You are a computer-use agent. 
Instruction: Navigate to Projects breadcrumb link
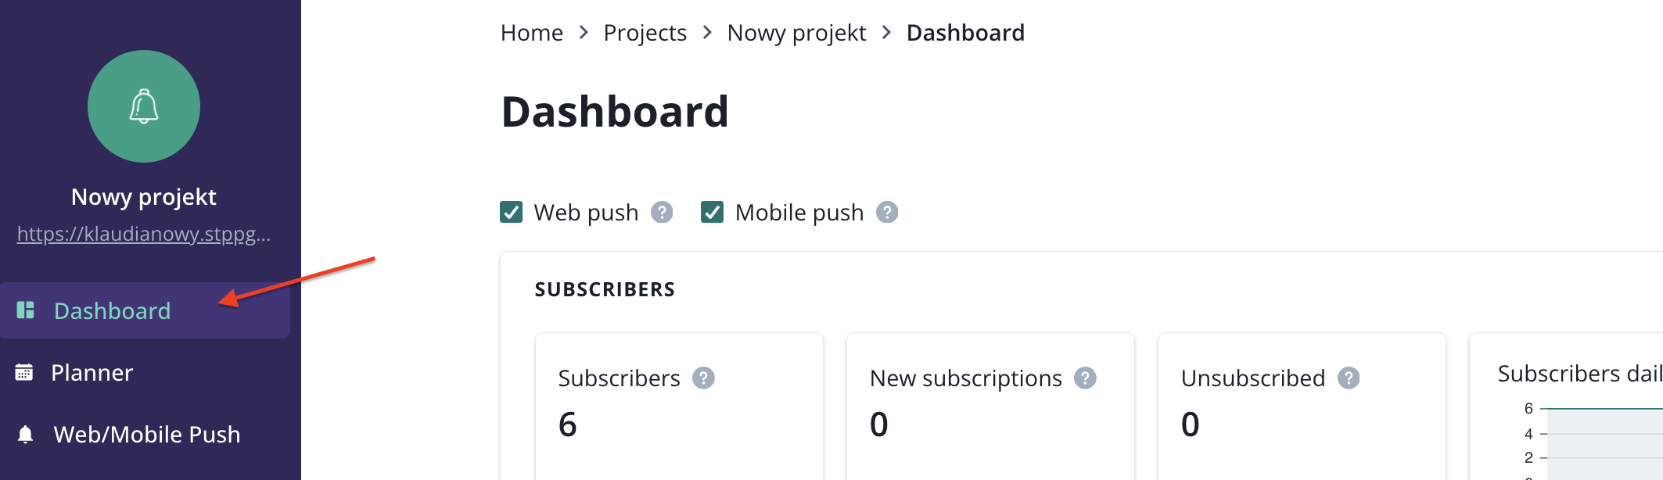coord(645,33)
